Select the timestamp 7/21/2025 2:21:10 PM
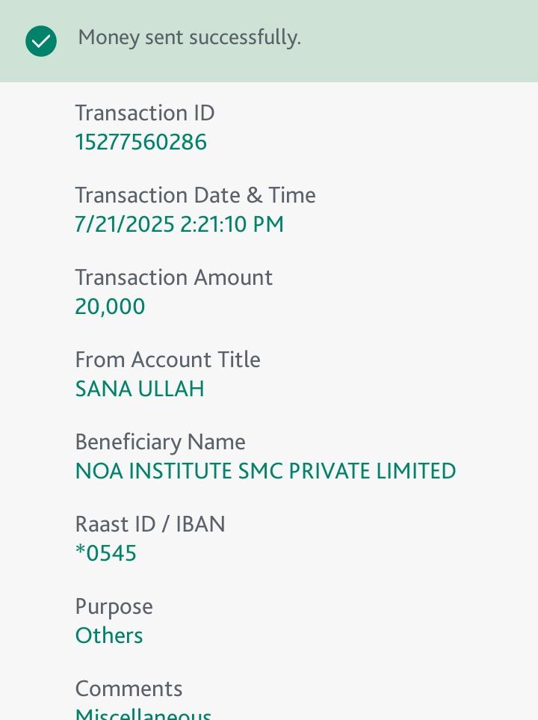This screenshot has height=720, width=538. (179, 224)
